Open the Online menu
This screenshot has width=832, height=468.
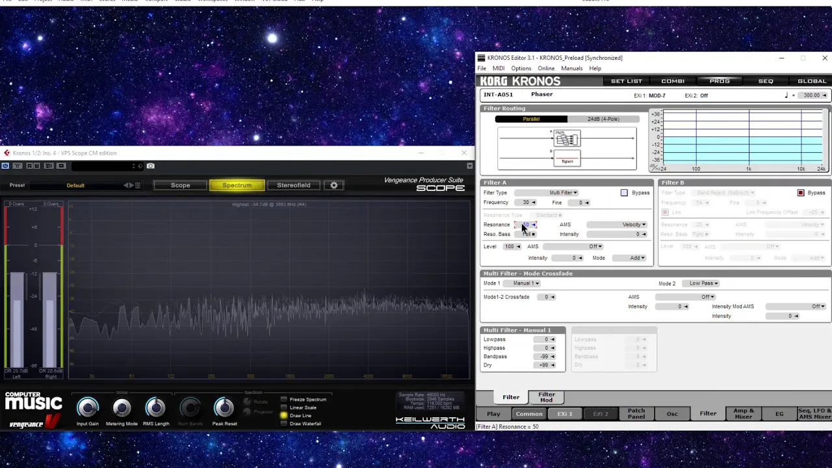tap(546, 68)
